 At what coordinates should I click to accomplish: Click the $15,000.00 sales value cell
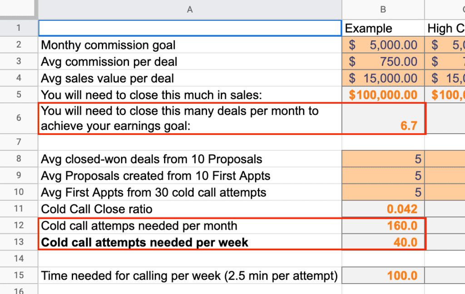(x=383, y=78)
